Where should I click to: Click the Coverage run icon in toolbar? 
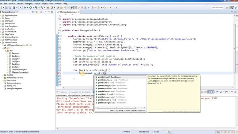[x=36, y=7]
